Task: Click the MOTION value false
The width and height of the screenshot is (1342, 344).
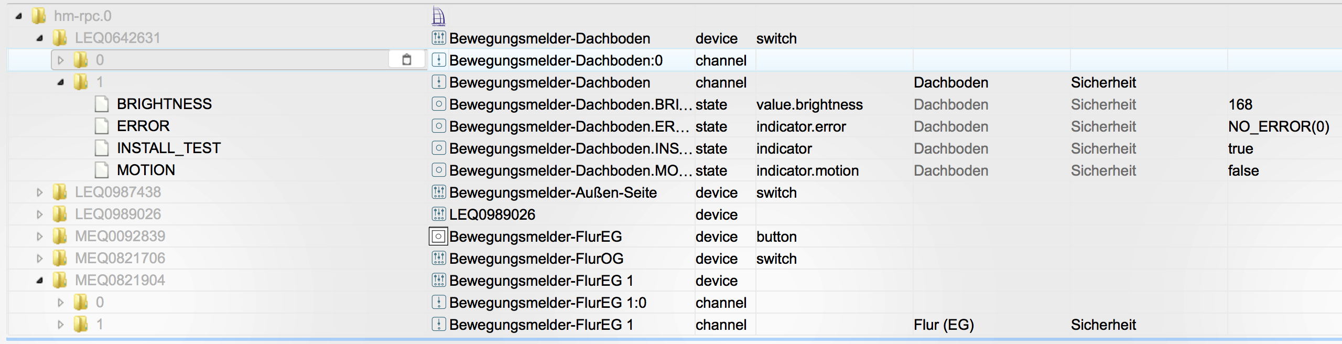Action: pyautogui.click(x=1243, y=170)
